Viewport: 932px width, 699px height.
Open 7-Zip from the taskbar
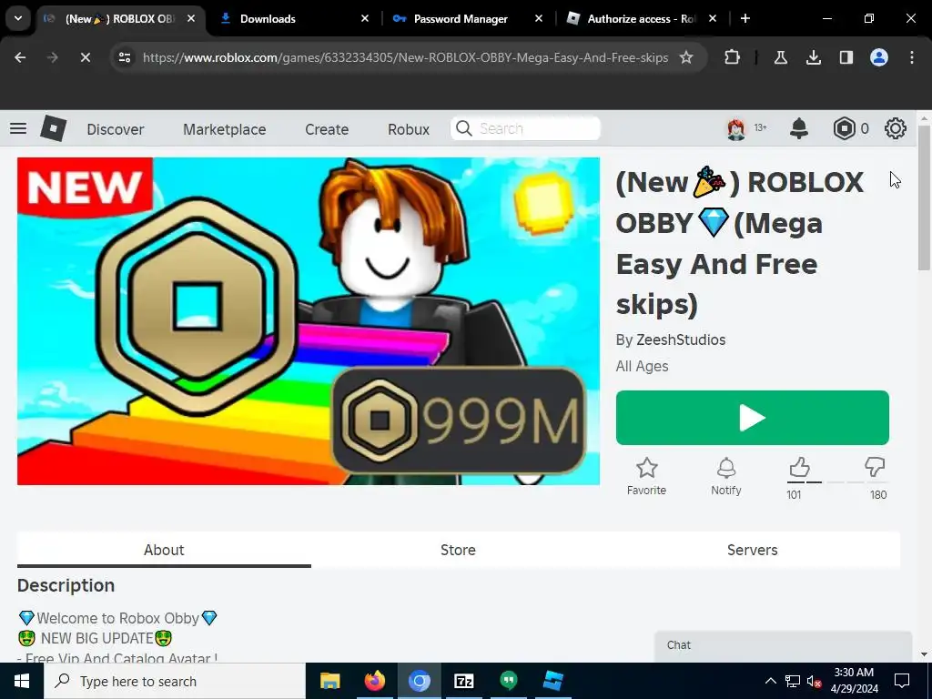[x=463, y=681]
